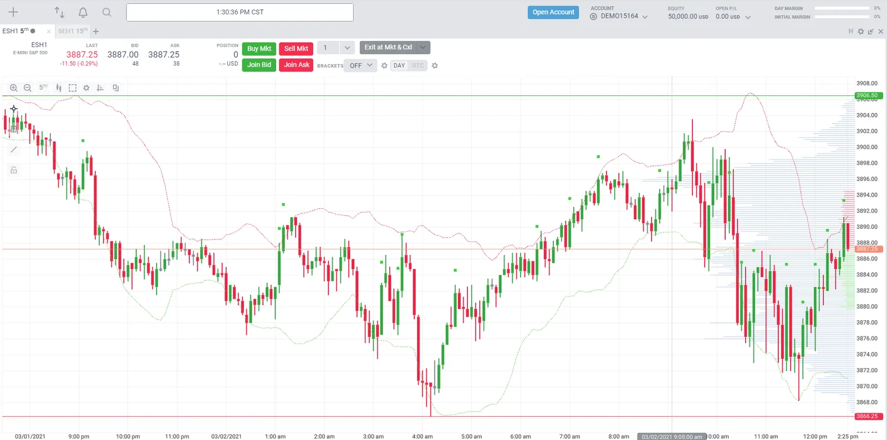Click the search magnifier icon
The image size is (887, 440).
(107, 12)
